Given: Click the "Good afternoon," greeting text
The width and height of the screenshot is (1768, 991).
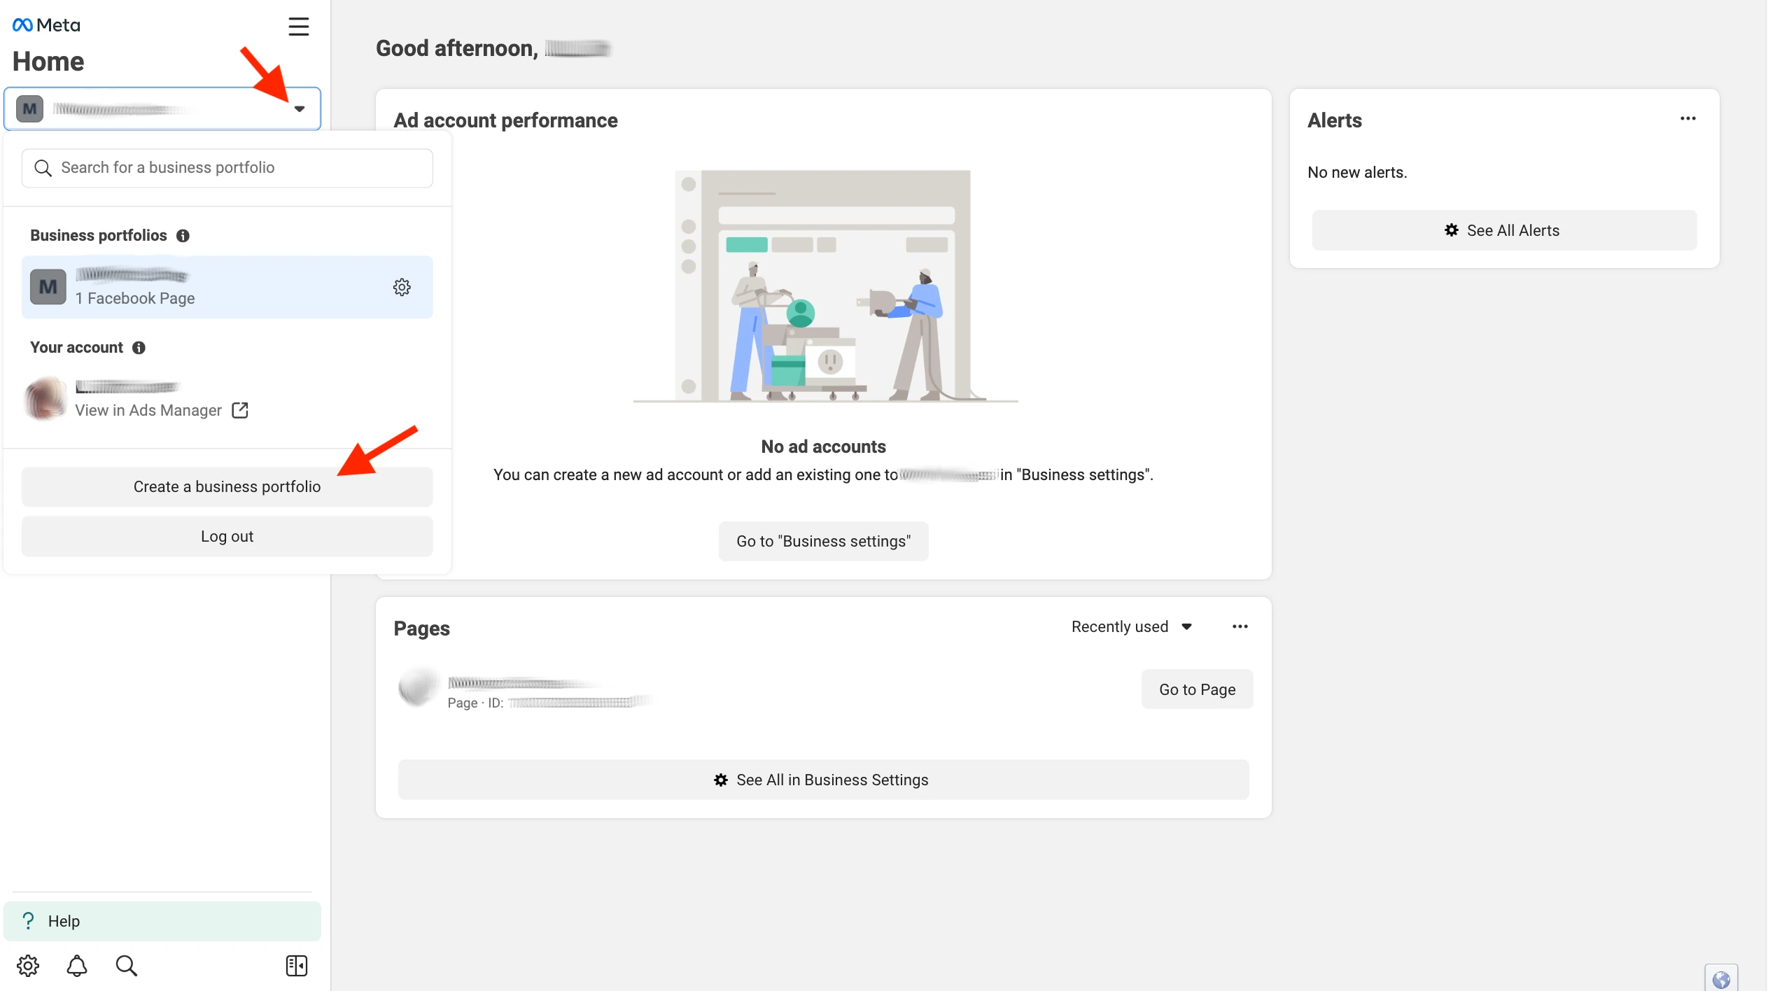Looking at the screenshot, I should 456,49.
